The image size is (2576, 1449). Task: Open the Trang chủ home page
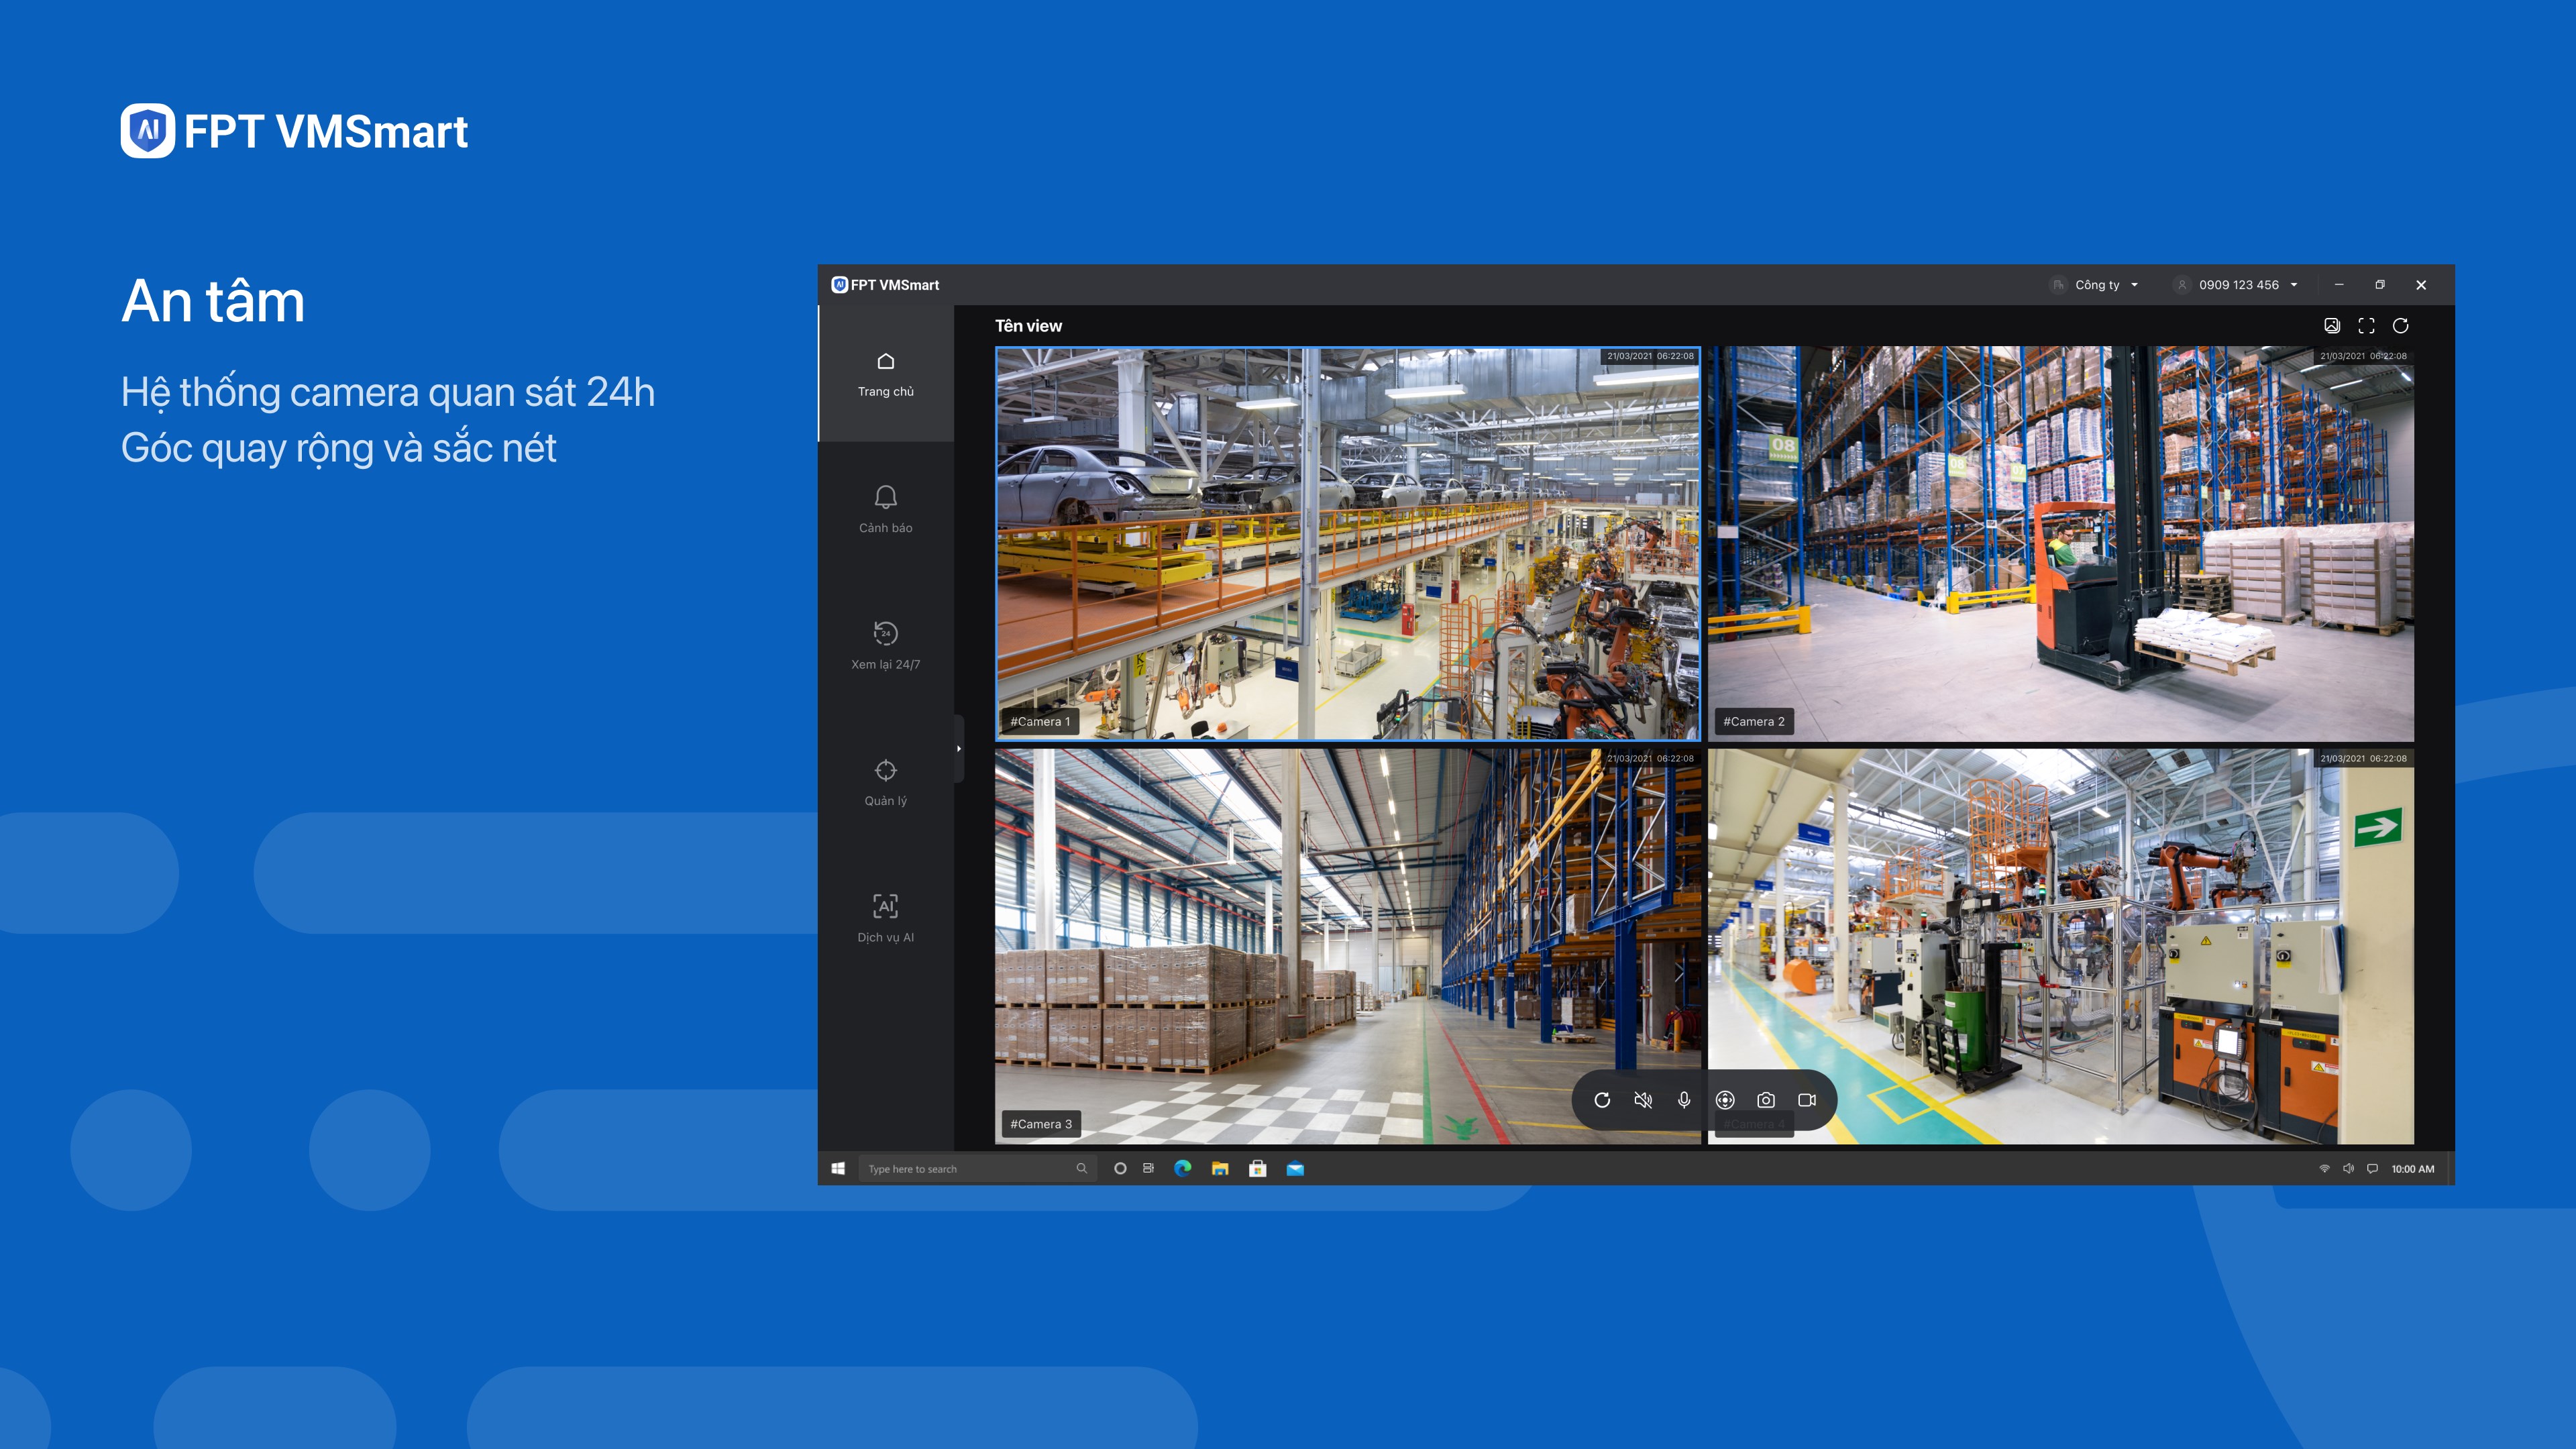pyautogui.click(x=885, y=374)
